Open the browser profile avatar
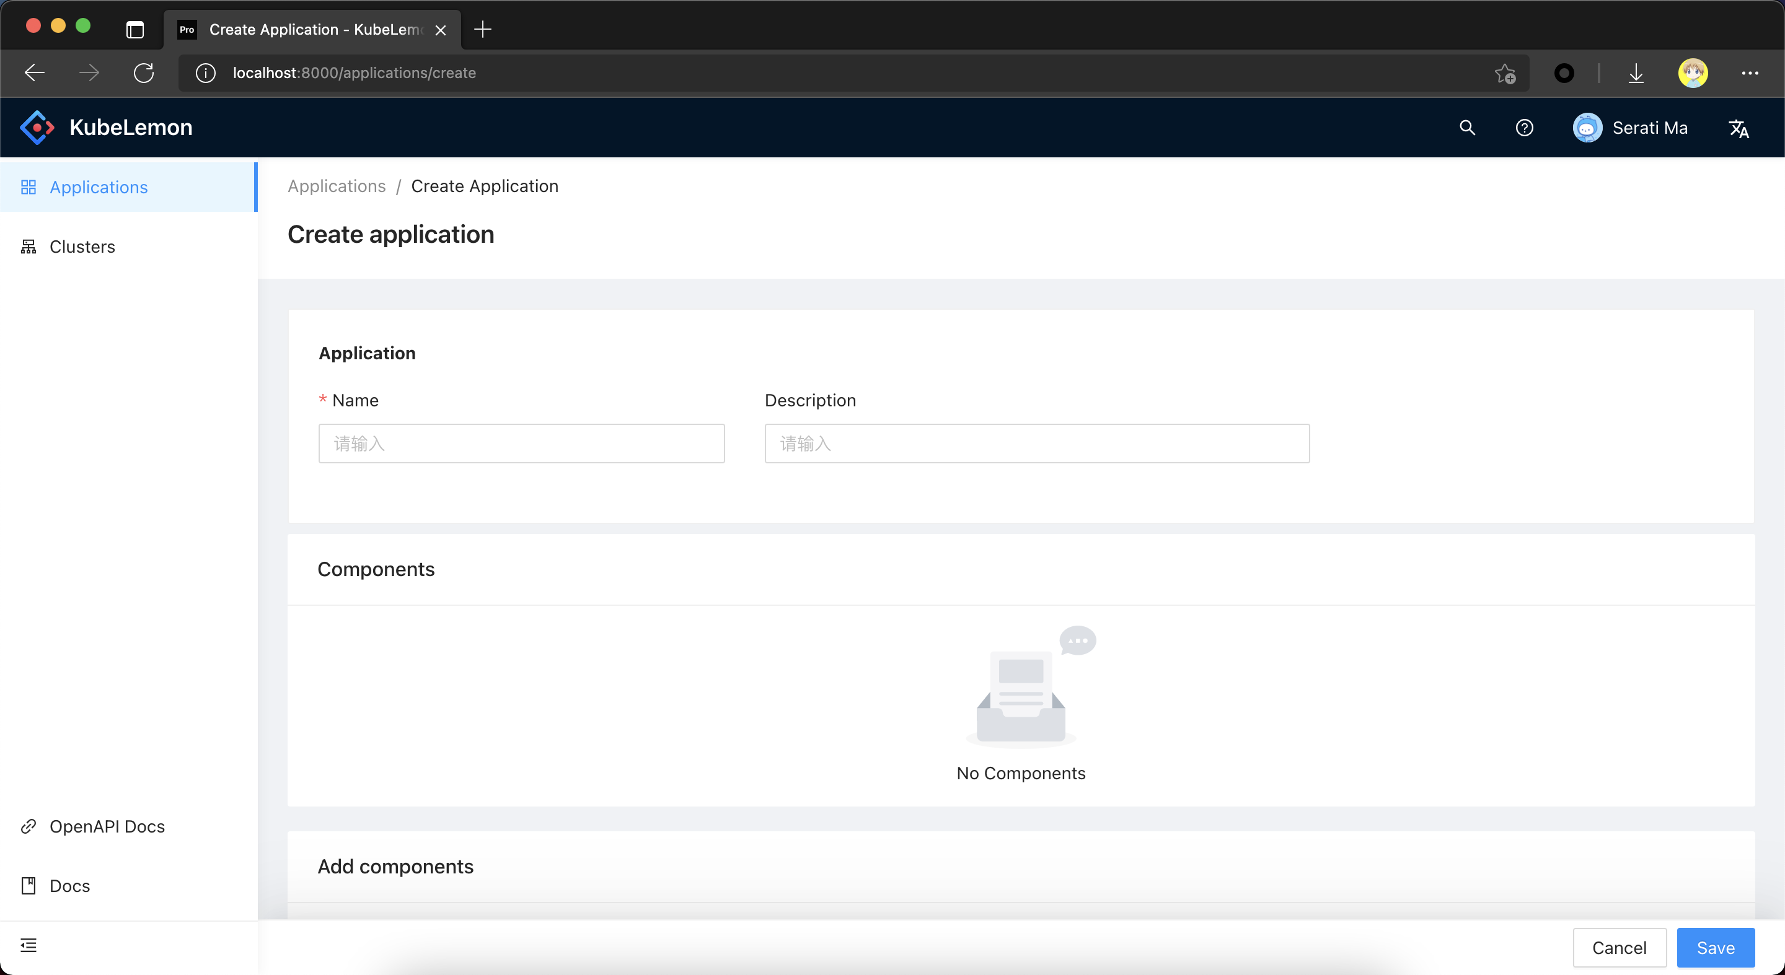 [x=1692, y=73]
